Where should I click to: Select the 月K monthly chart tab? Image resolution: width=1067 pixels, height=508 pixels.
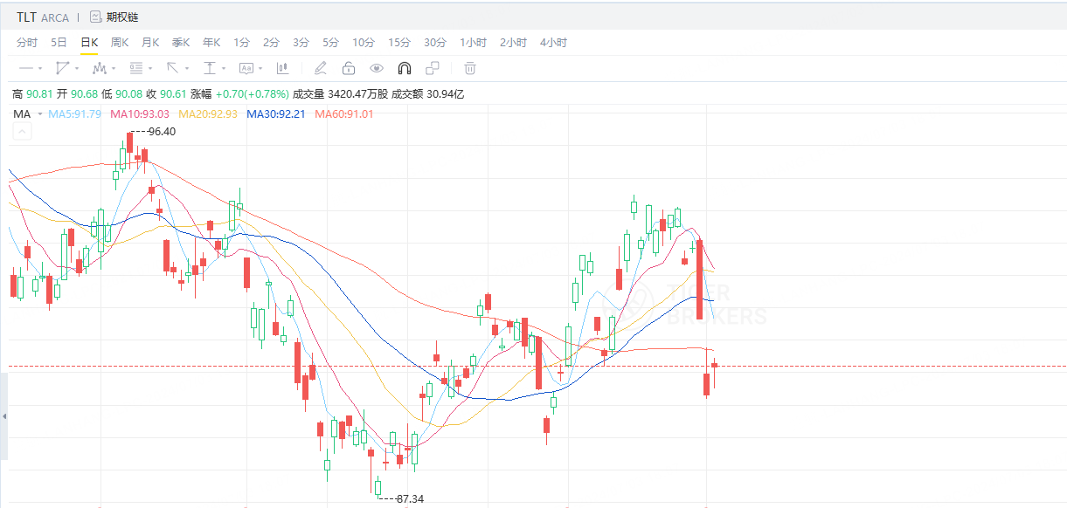(150, 43)
